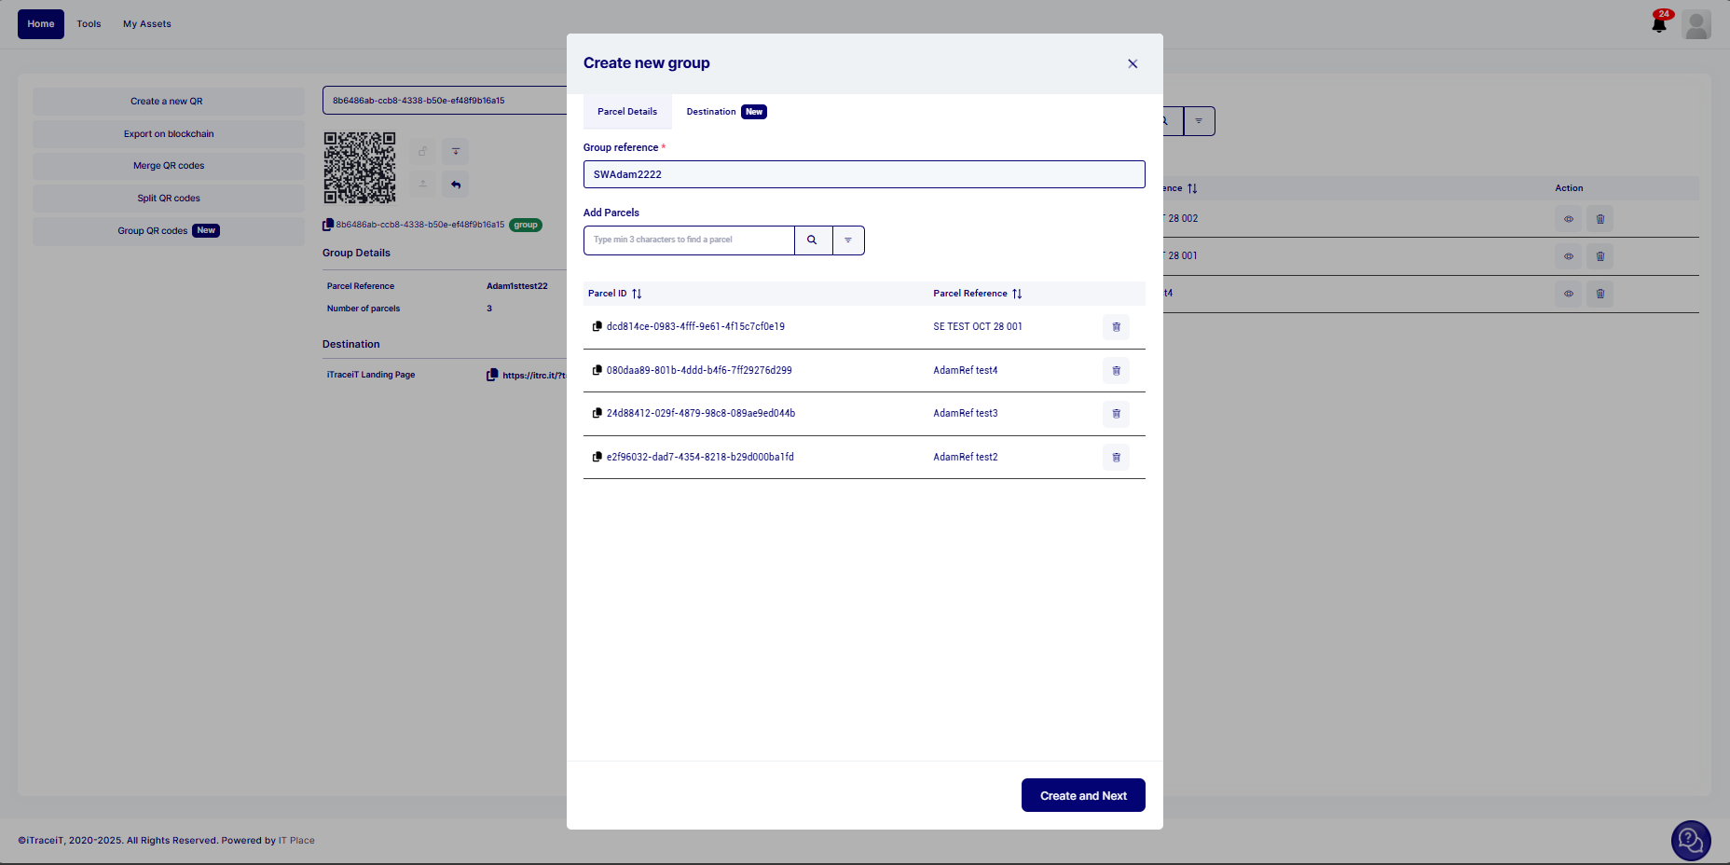Sort the list by Parcel Reference

click(x=1017, y=294)
